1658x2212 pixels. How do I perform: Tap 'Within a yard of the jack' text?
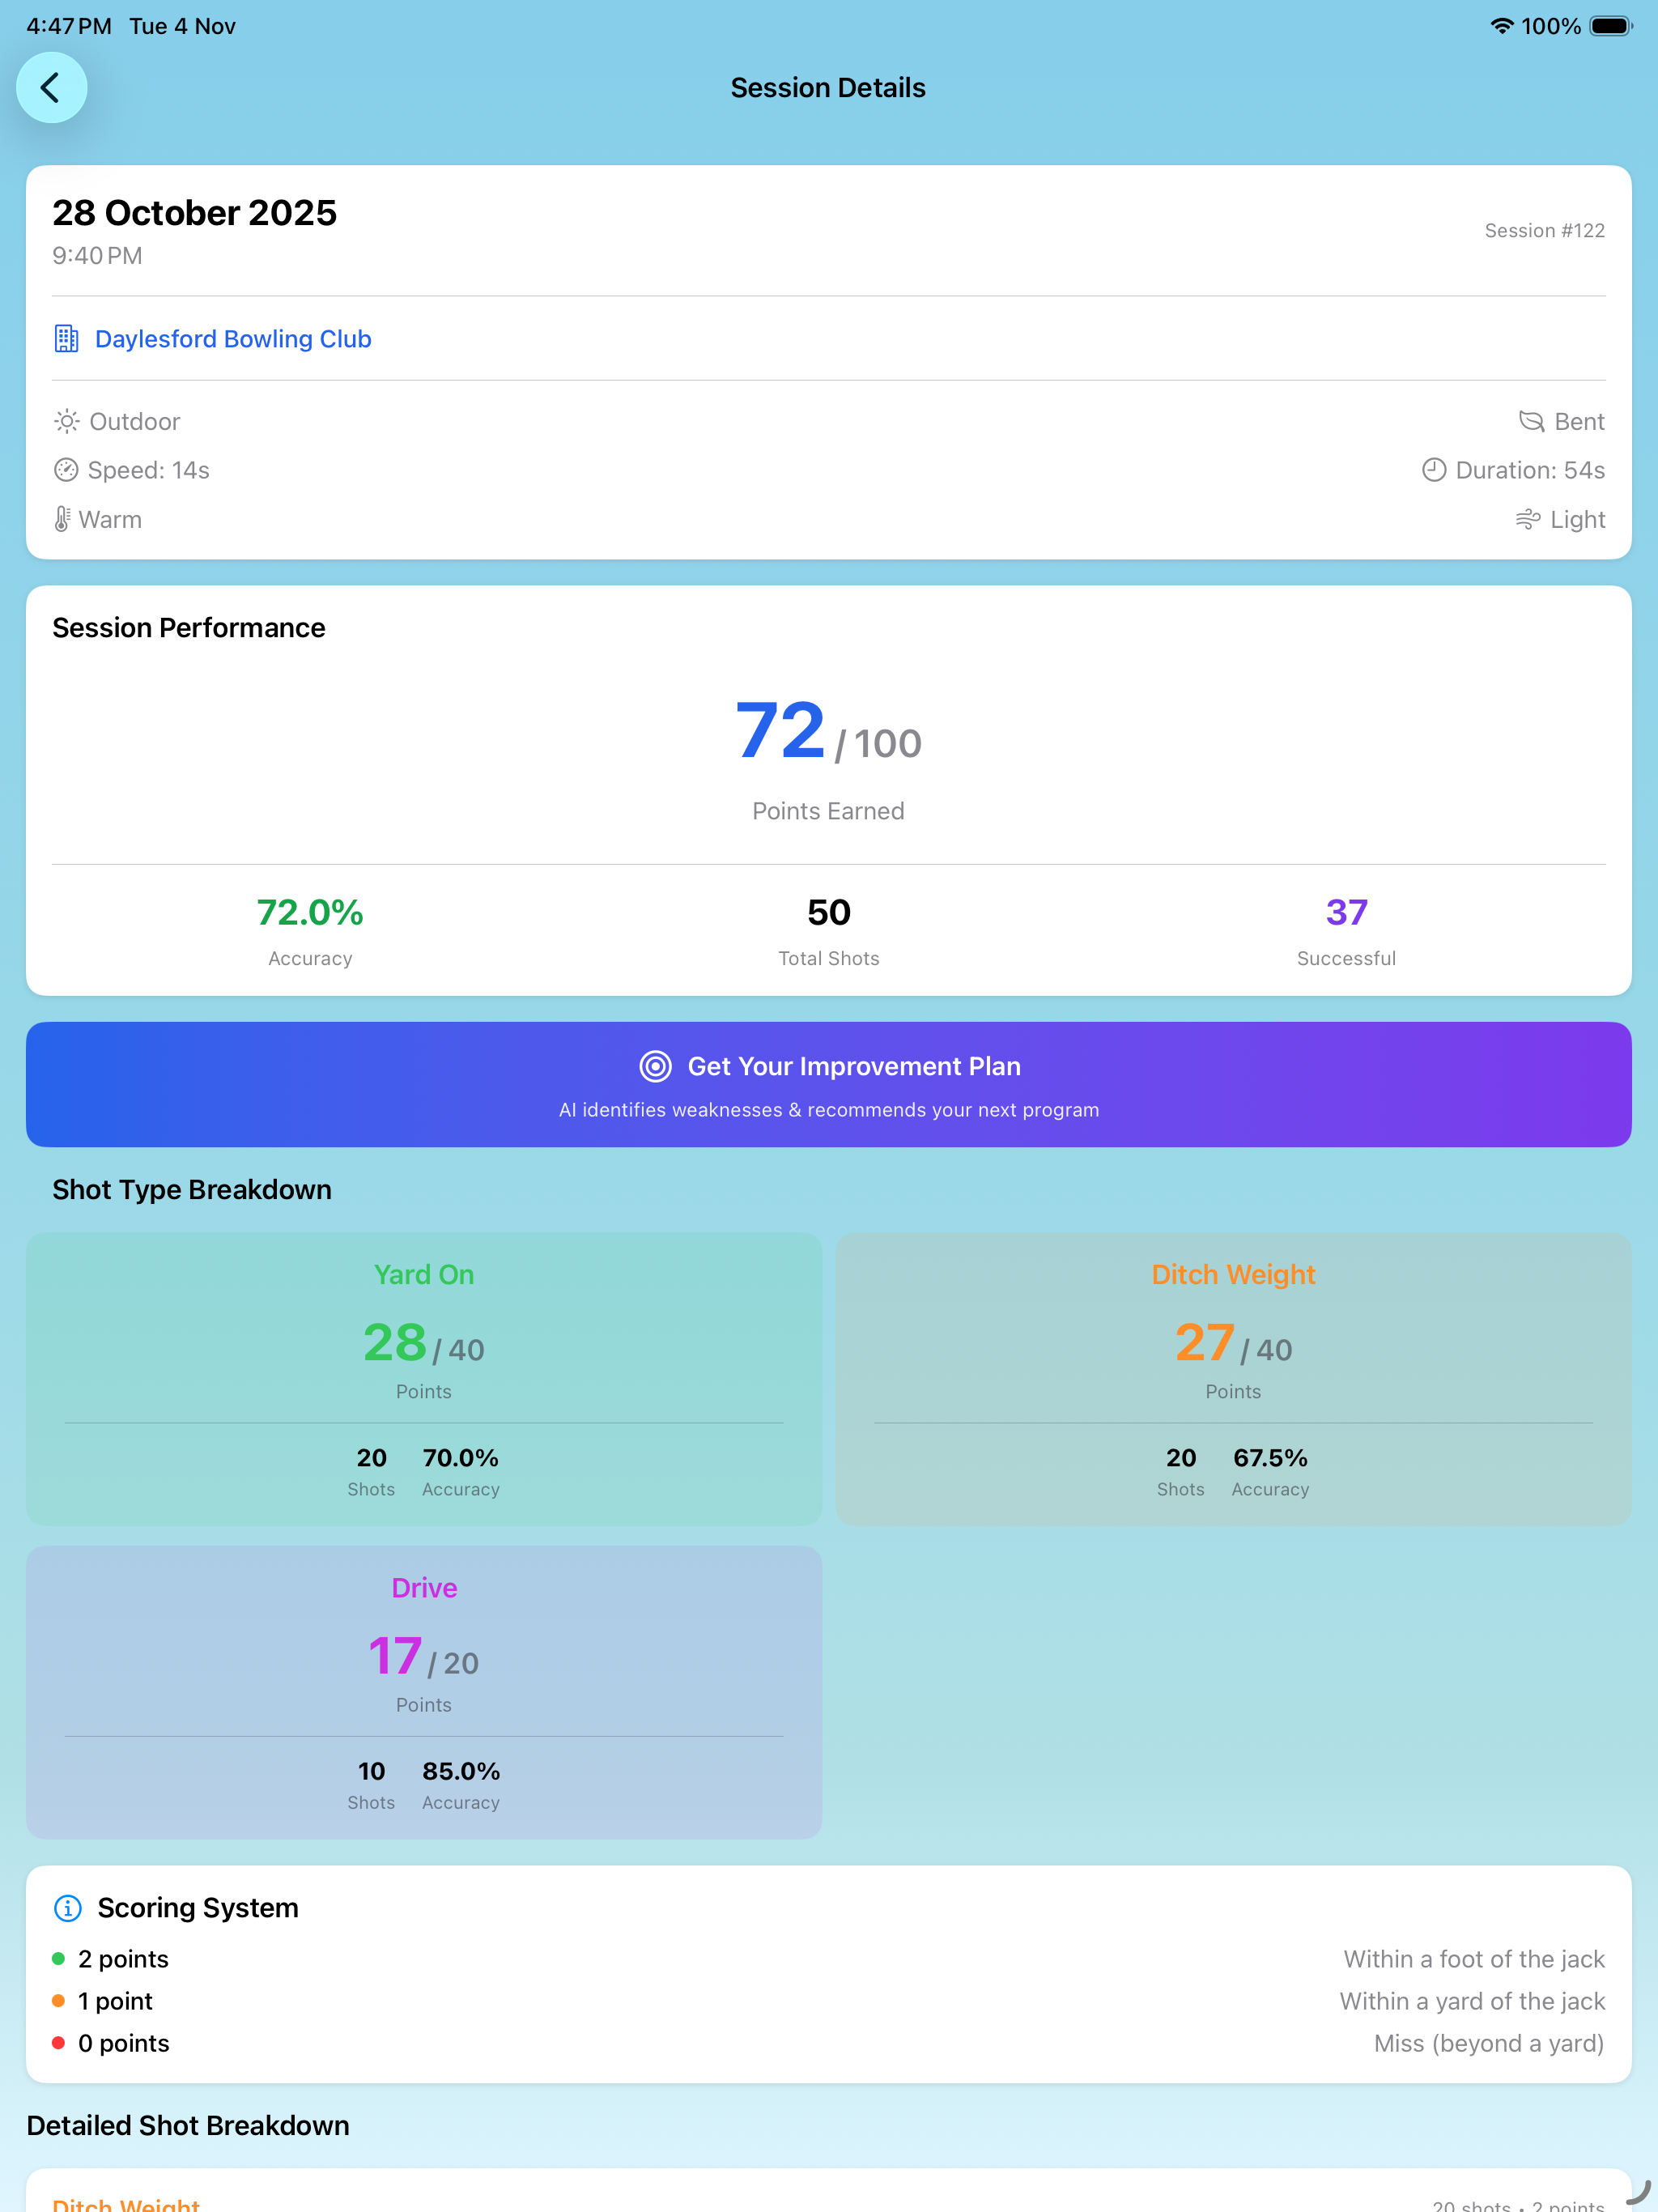1472,2001
